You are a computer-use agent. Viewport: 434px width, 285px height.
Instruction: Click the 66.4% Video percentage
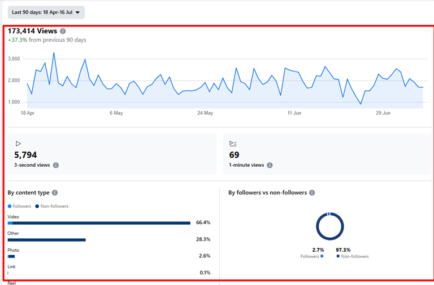pyautogui.click(x=203, y=222)
